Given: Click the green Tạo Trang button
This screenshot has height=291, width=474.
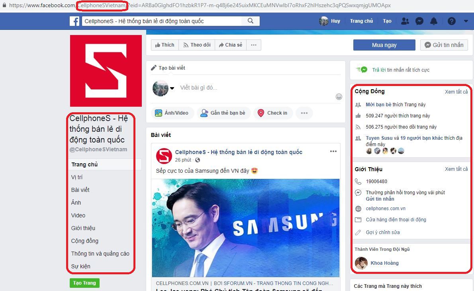Looking at the screenshot, I should (x=84, y=283).
